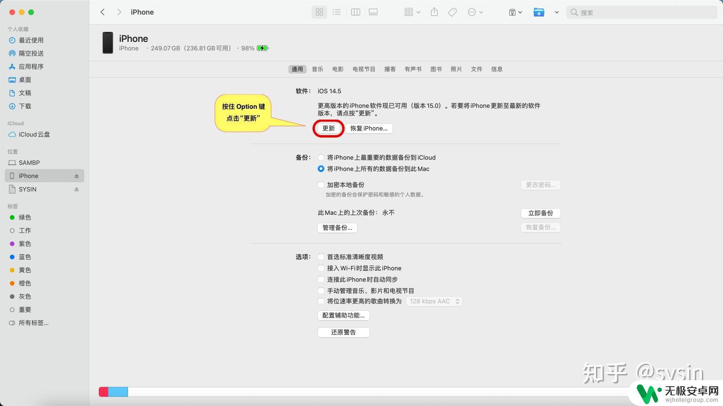Viewport: 723px width, 406px height.
Task: Enable 首选标准清晰度视频 checkbox
Action: click(x=321, y=257)
